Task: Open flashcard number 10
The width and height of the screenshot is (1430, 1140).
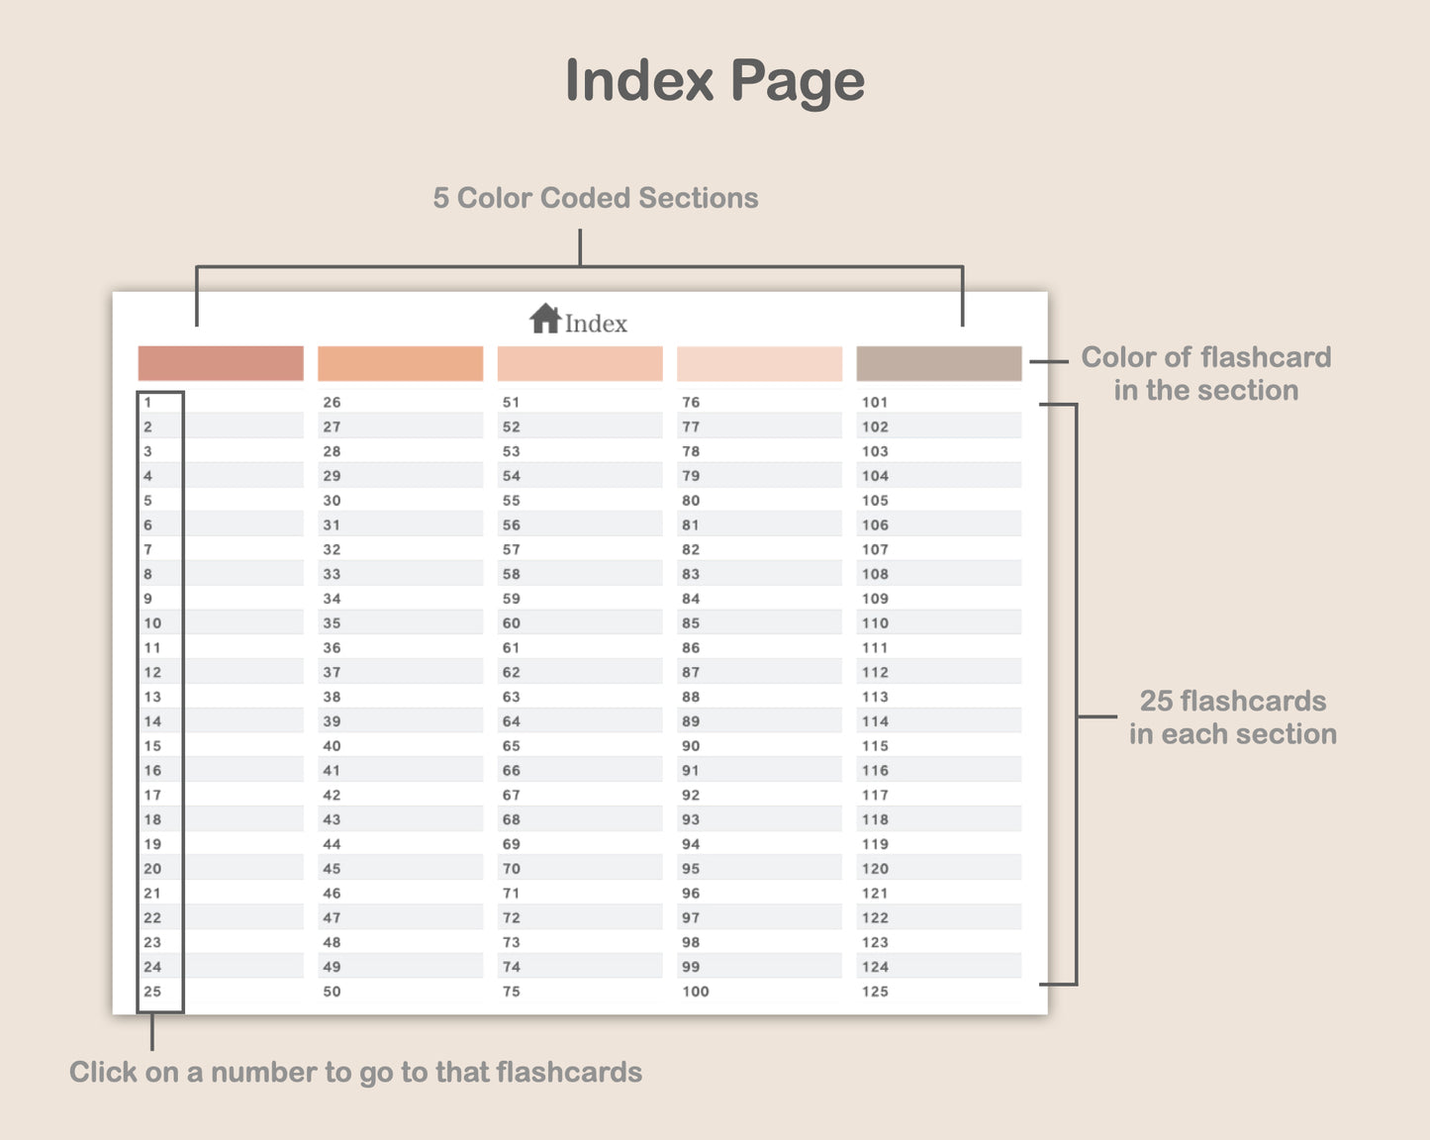Action: [x=152, y=623]
